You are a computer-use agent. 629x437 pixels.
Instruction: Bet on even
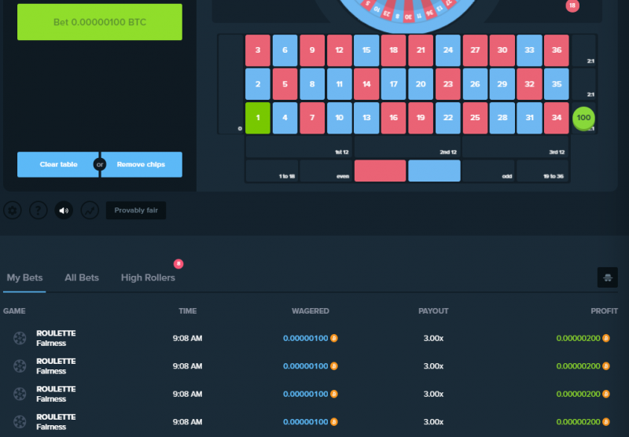coord(326,171)
